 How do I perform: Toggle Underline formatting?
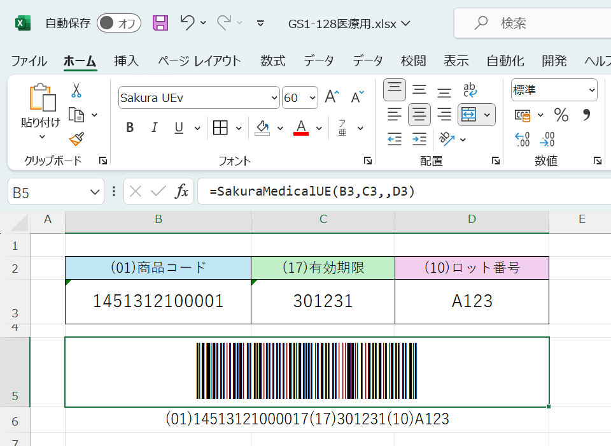(179, 127)
